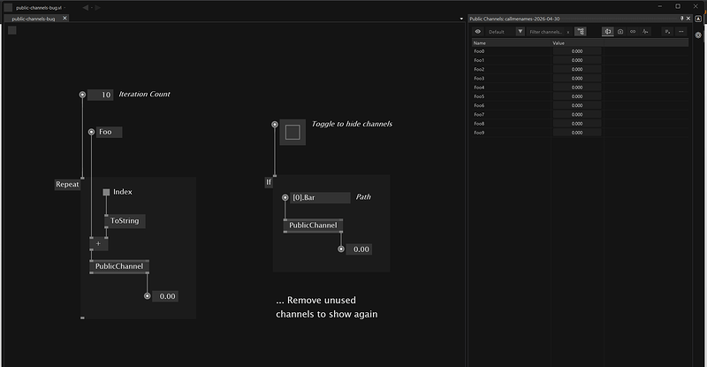Click the Iteration Count IOBox pin circle
The height and width of the screenshot is (367, 707).
tap(82, 95)
